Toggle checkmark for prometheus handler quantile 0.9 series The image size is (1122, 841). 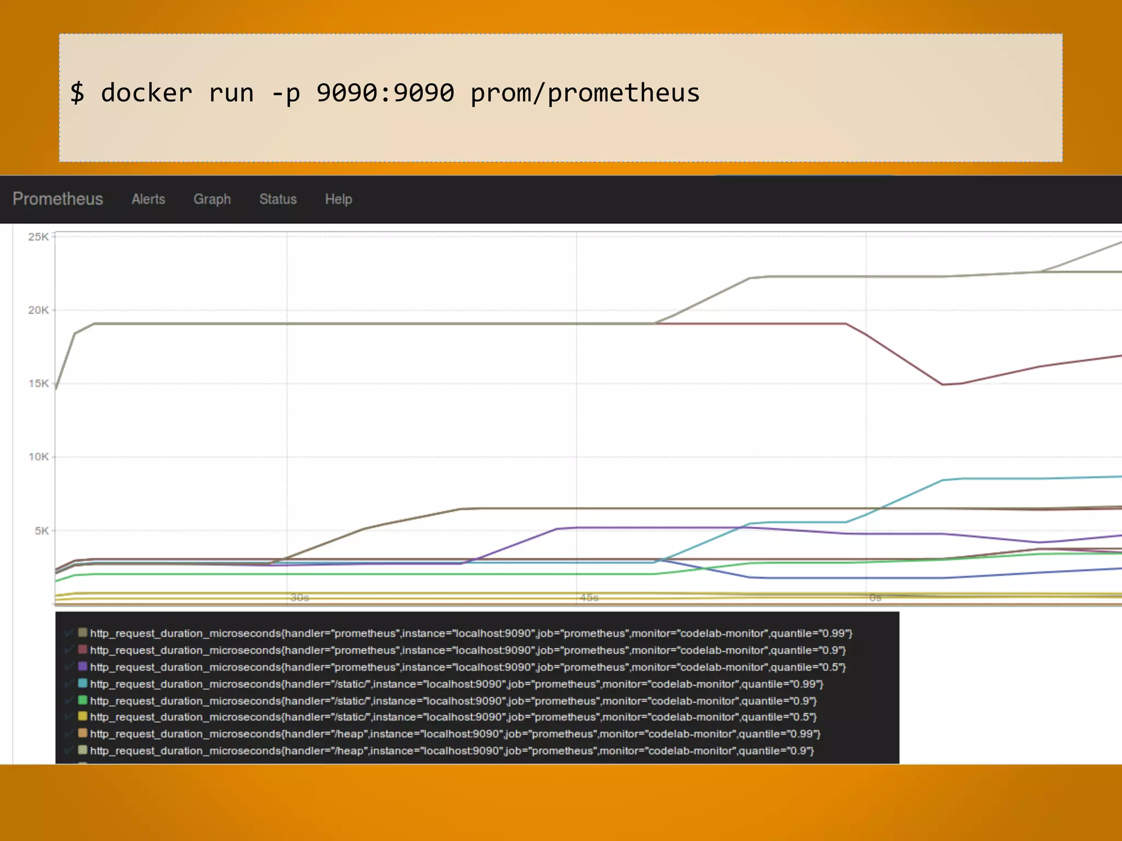tap(69, 650)
